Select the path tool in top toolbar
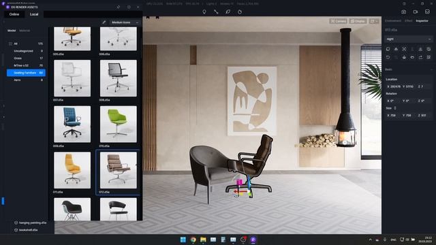Screen dimensions: 436x245 point(216,12)
